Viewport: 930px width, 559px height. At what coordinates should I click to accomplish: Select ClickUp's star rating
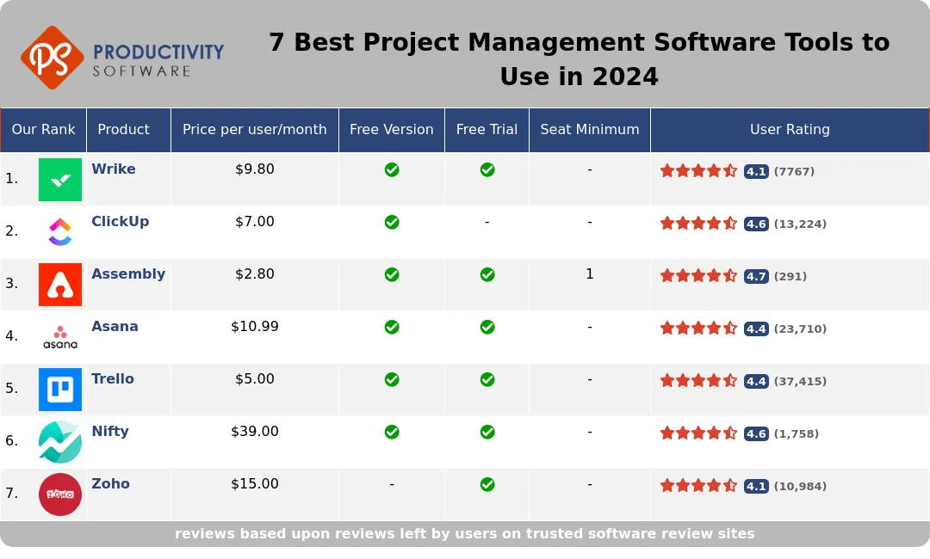(698, 224)
